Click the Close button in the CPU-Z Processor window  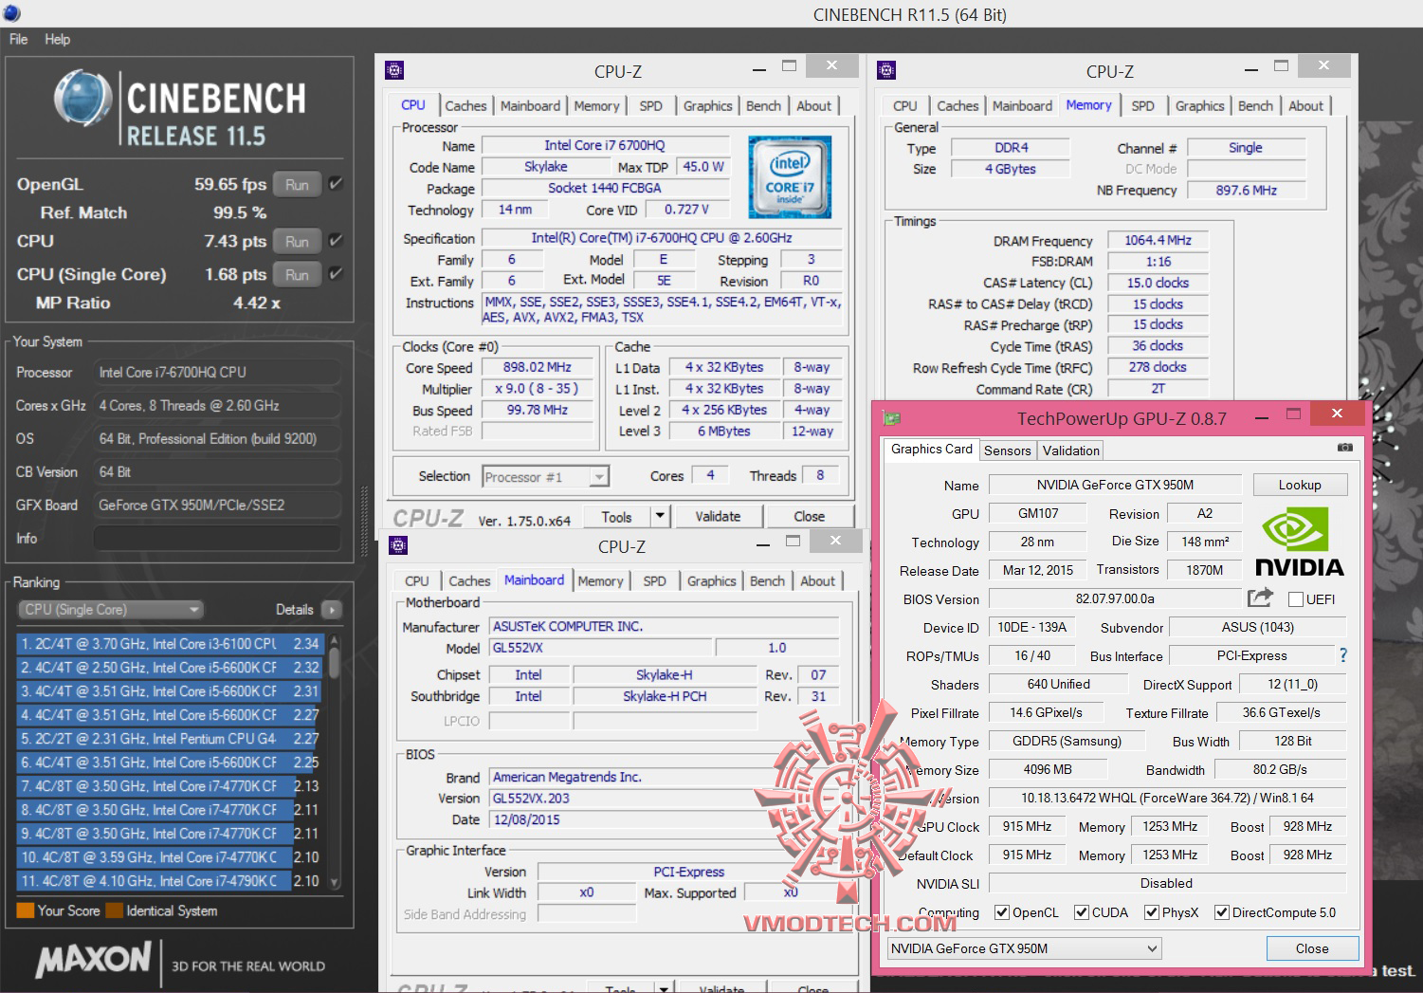[809, 516]
